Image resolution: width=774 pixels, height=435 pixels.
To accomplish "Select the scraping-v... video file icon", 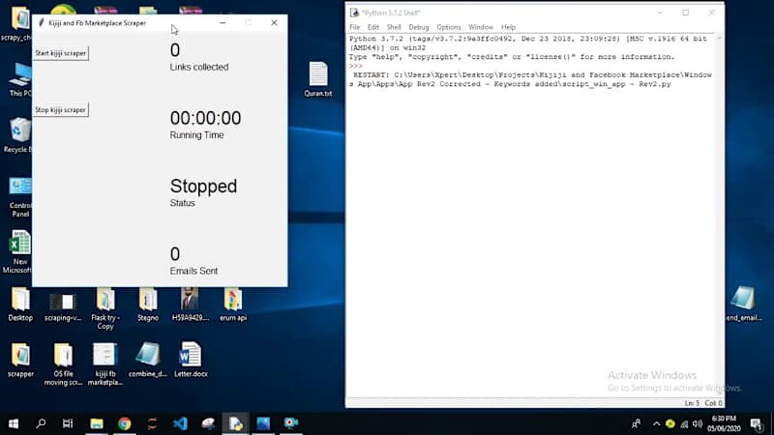I will tap(63, 306).
